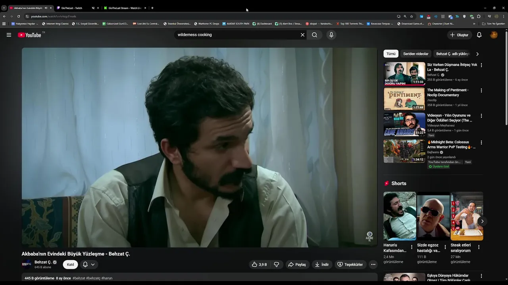Open the account avatar menu

pyautogui.click(x=494, y=35)
